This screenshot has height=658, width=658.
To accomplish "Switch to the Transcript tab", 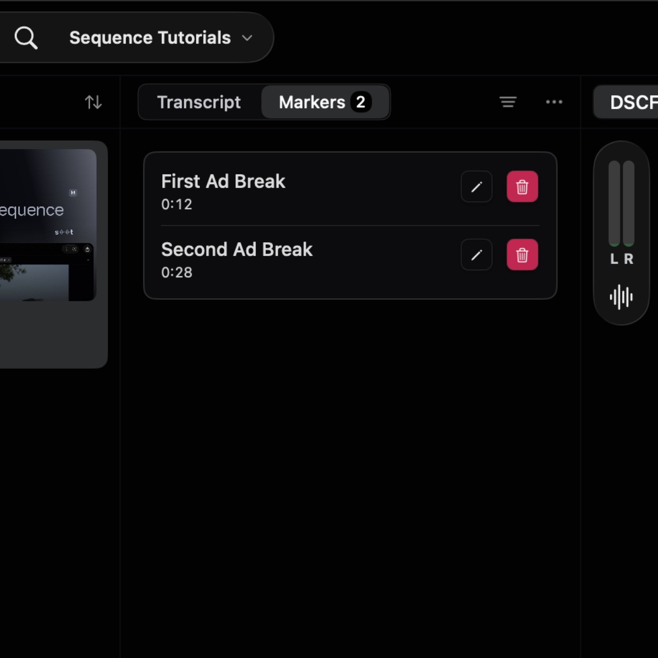I will pos(199,102).
